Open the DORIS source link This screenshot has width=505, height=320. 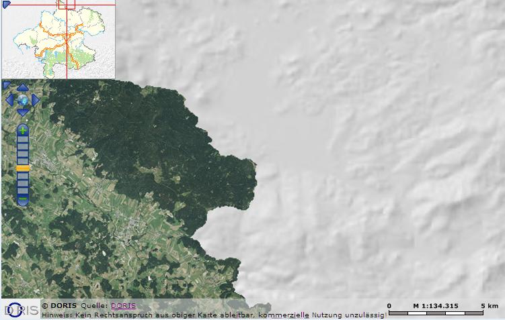[122, 306]
